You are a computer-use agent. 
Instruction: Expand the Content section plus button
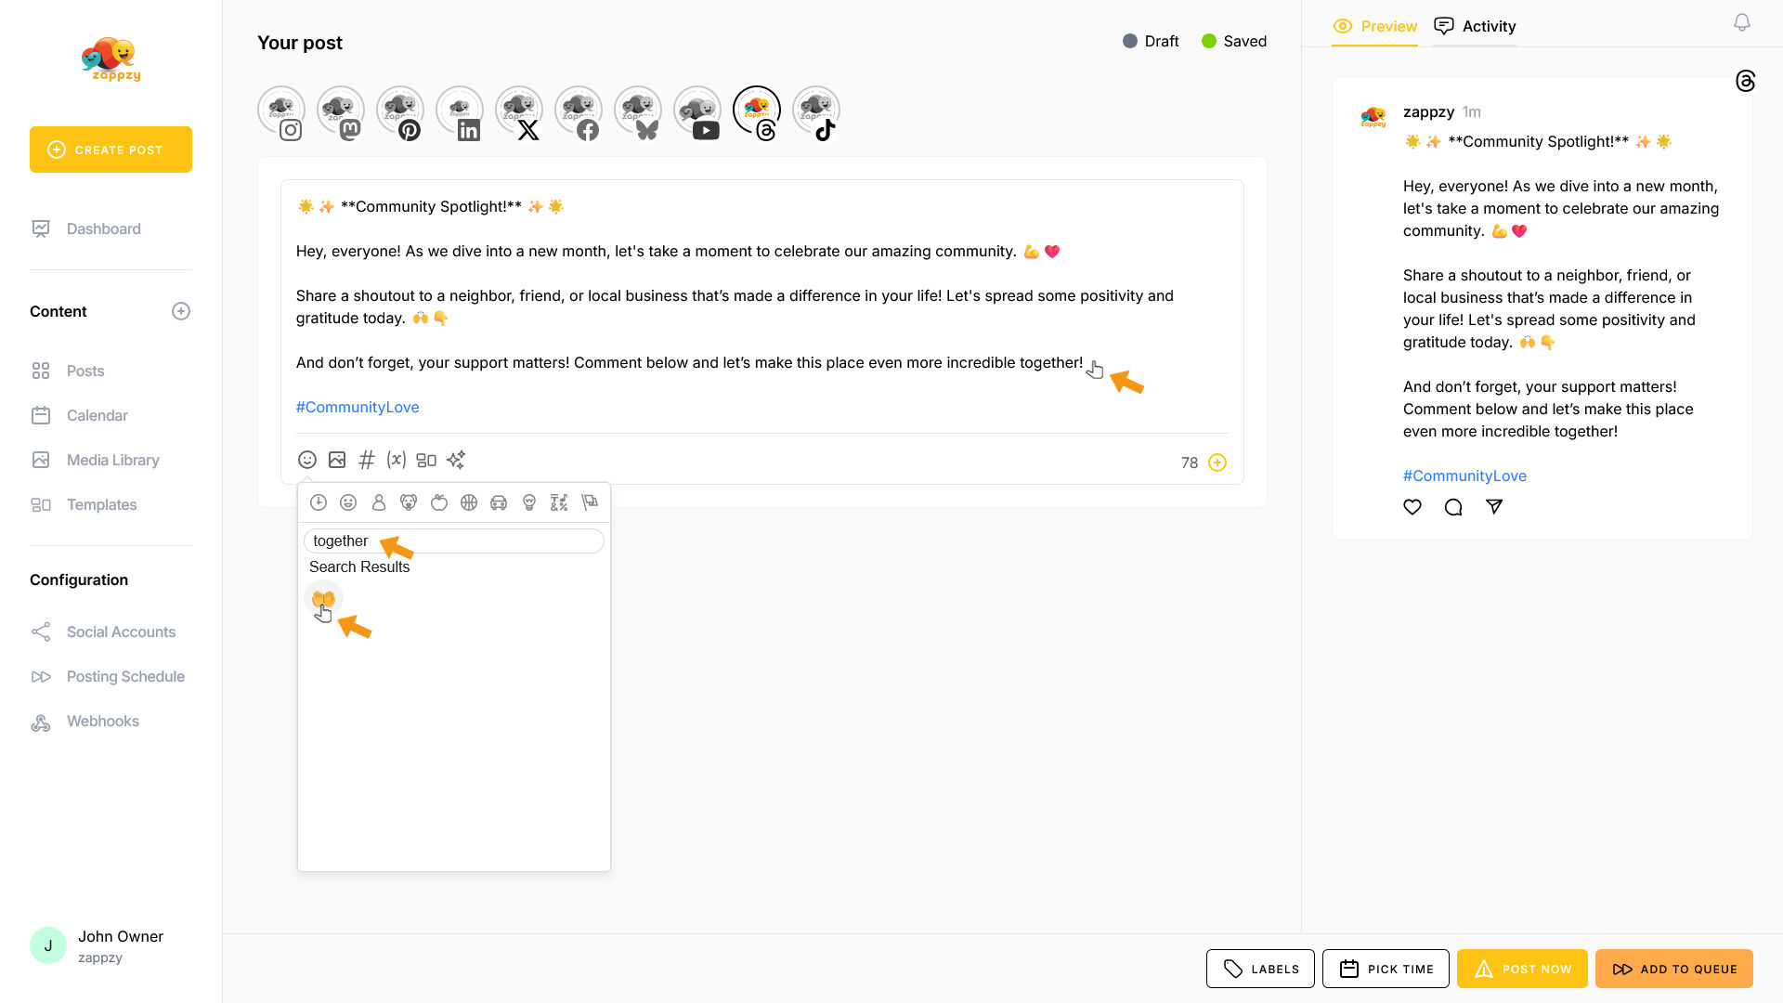[x=181, y=311]
